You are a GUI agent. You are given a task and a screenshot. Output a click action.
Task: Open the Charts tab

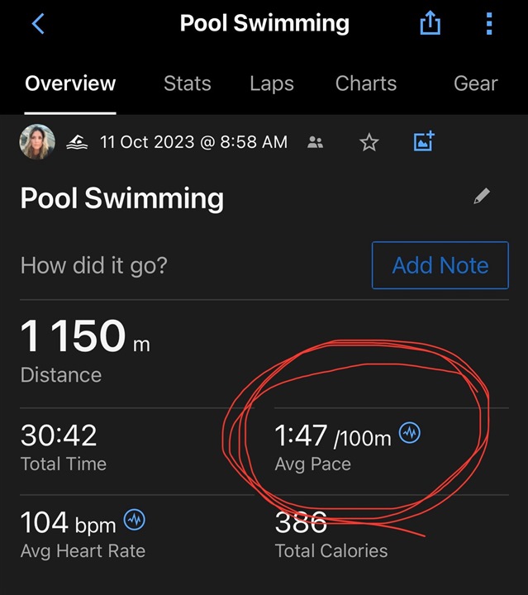coord(366,83)
